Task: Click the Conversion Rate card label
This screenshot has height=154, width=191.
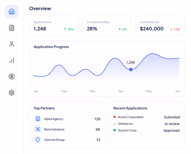Action: (x=98, y=22)
